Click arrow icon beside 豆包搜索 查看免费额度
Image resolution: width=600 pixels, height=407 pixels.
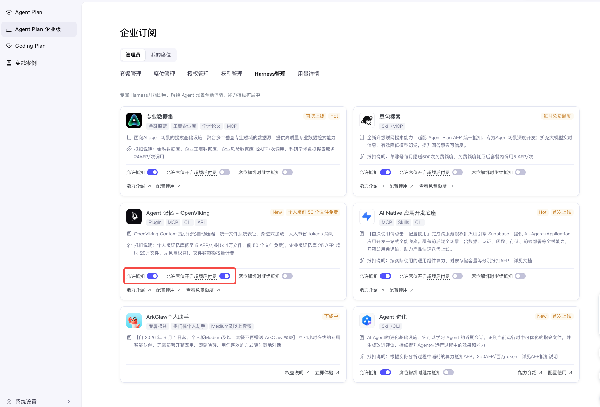click(451, 186)
